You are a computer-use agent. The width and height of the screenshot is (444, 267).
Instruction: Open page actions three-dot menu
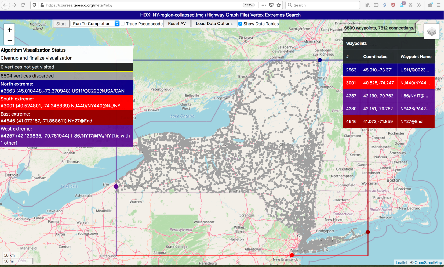tap(264, 5)
